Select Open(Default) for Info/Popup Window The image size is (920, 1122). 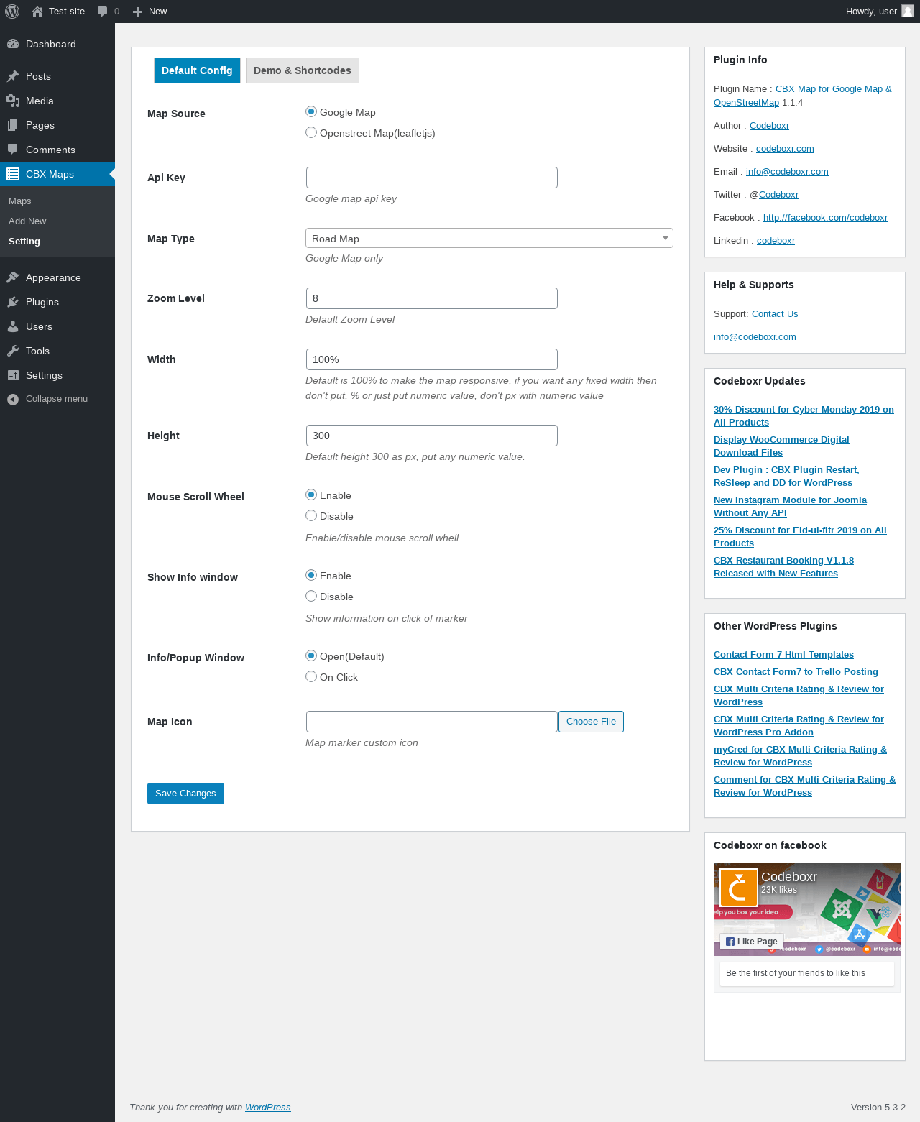pos(311,656)
